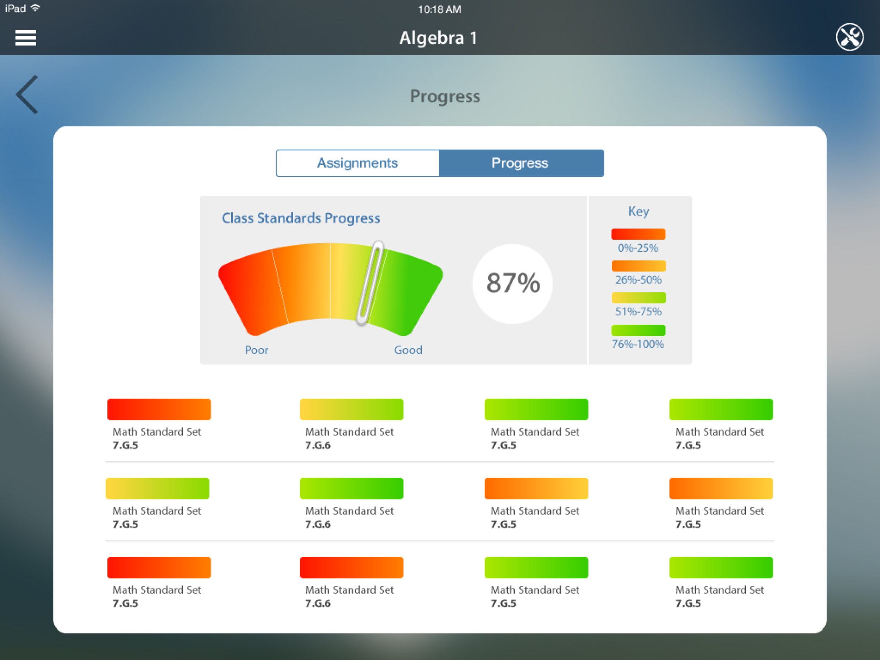Image resolution: width=880 pixels, height=660 pixels.
Task: Click the 0%-25% key color bar
Action: (x=638, y=234)
